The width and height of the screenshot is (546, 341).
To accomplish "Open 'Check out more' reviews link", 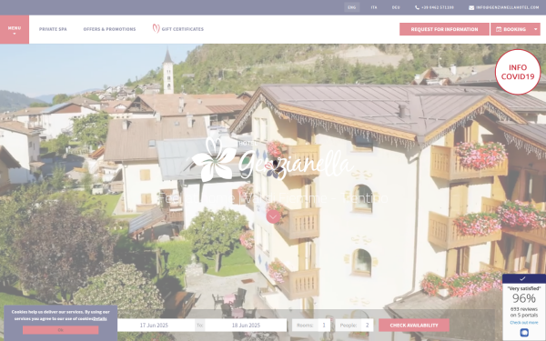I will point(524,323).
